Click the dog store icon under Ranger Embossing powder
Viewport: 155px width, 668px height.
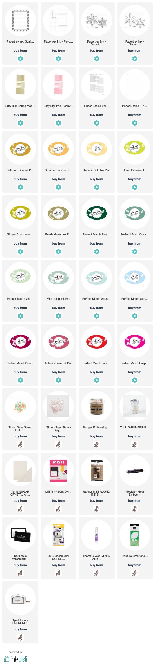click(97, 444)
